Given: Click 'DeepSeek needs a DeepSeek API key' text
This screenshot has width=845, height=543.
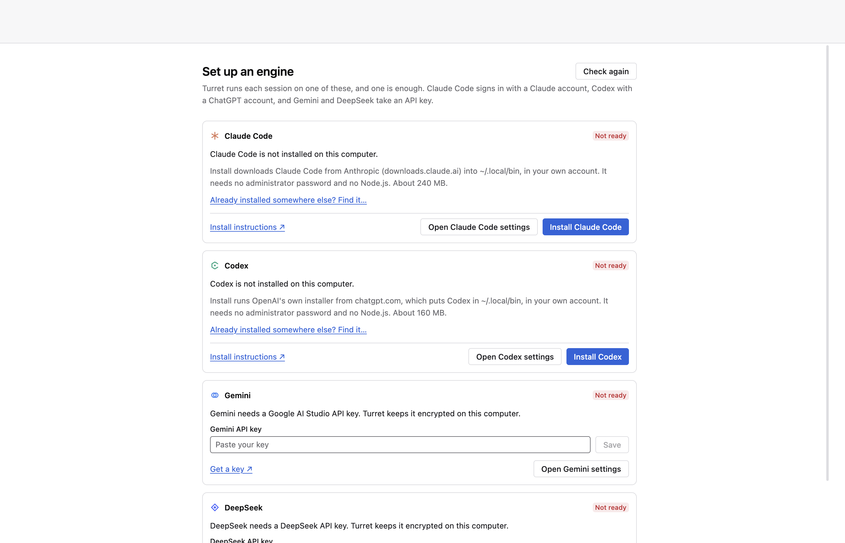Looking at the screenshot, I should point(359,526).
